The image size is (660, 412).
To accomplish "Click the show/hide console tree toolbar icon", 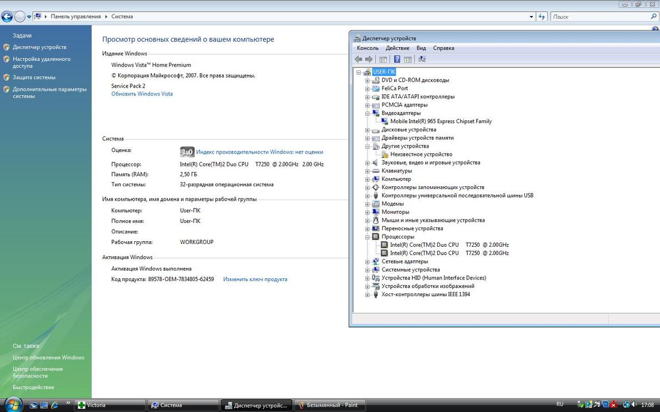I will click(382, 59).
